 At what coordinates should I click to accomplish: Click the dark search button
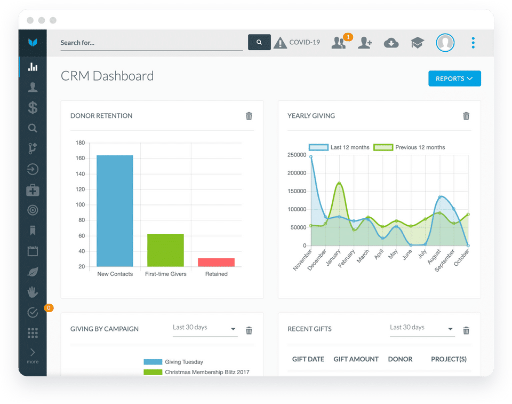[x=259, y=42]
